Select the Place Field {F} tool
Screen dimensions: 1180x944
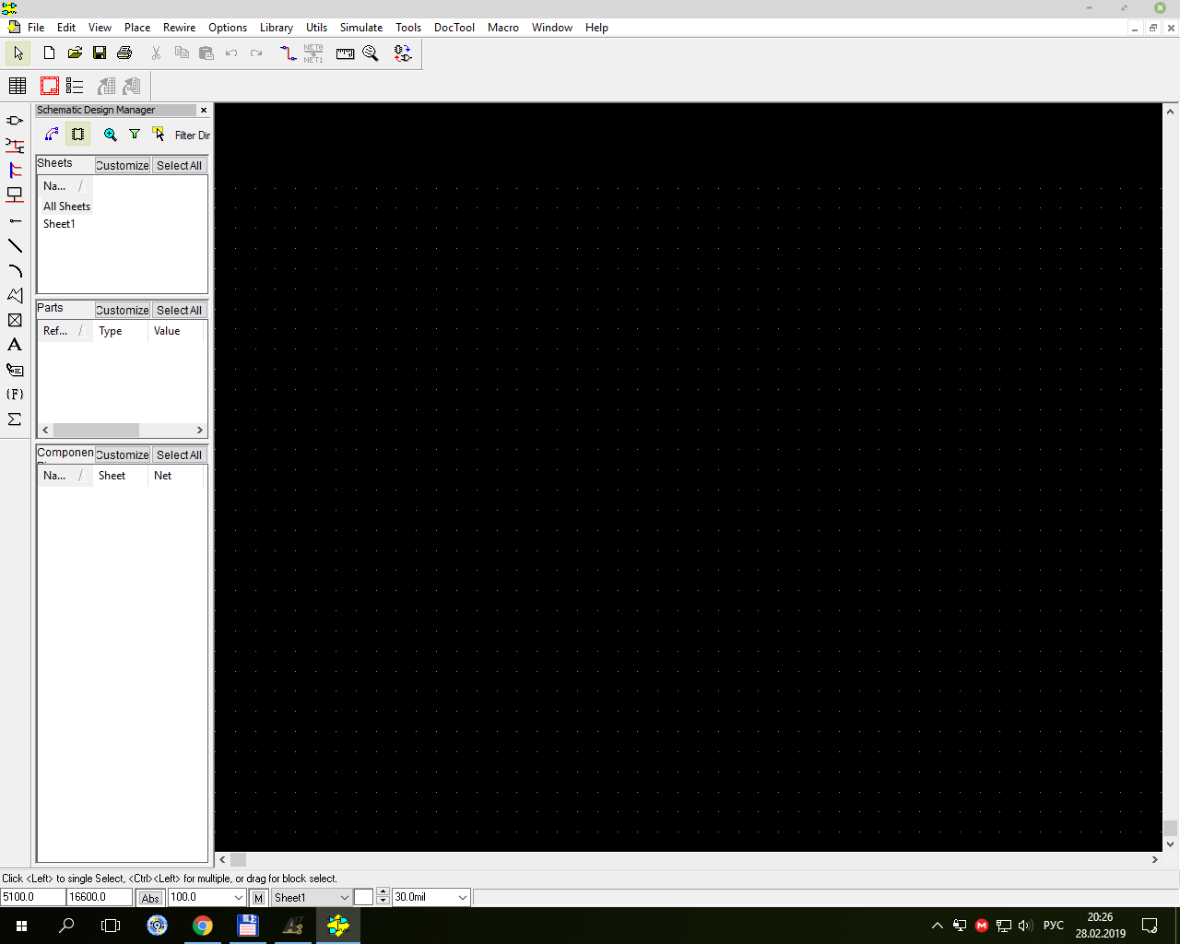click(15, 395)
